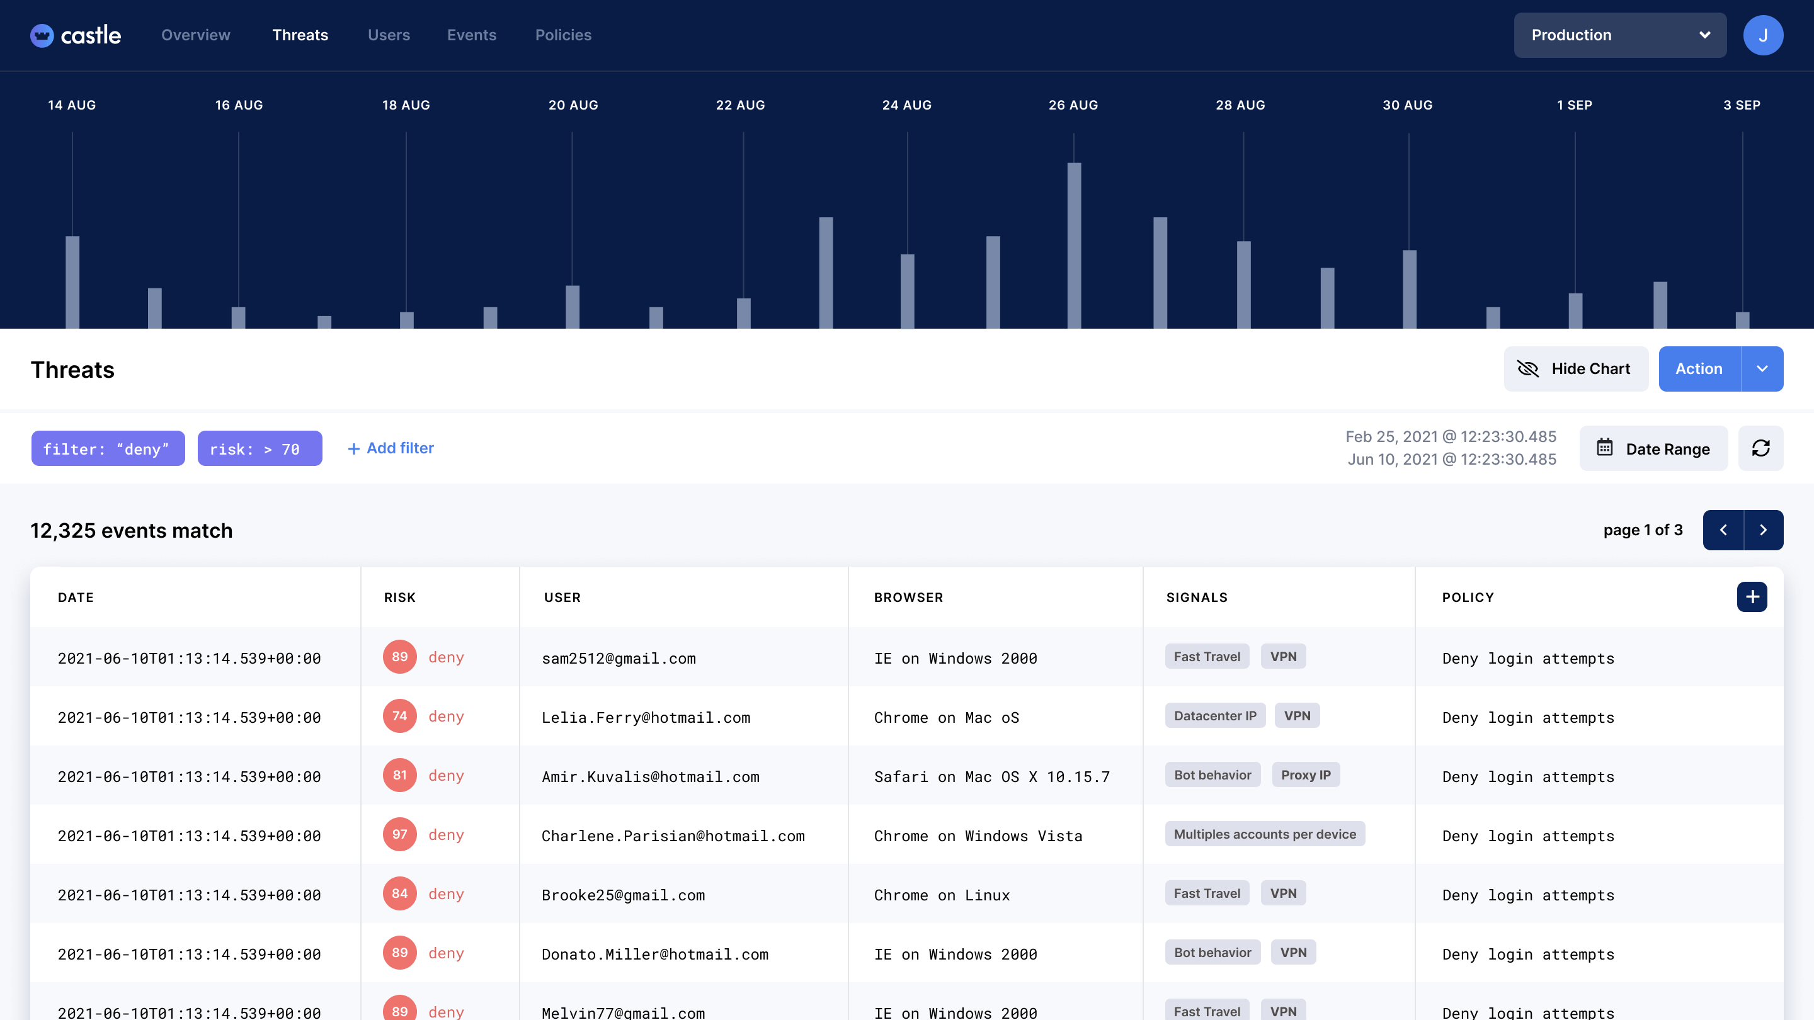1814x1020 pixels.
Task: Toggle the risk > 70 filter chip
Action: coord(259,448)
